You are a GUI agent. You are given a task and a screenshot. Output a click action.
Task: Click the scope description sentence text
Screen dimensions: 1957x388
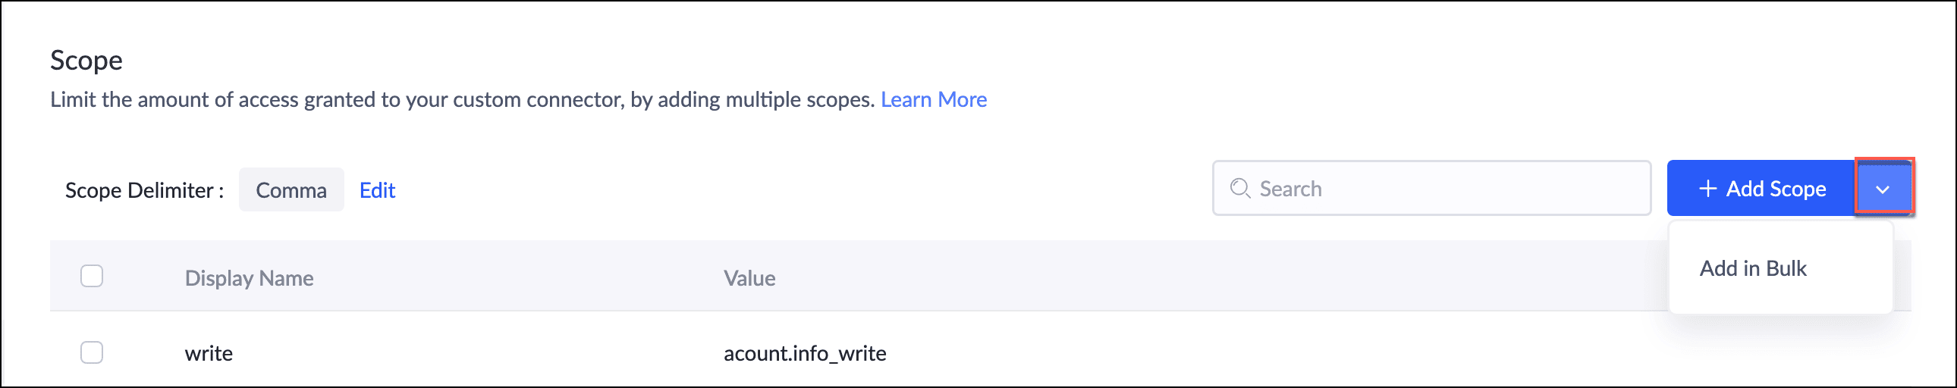coord(462,99)
